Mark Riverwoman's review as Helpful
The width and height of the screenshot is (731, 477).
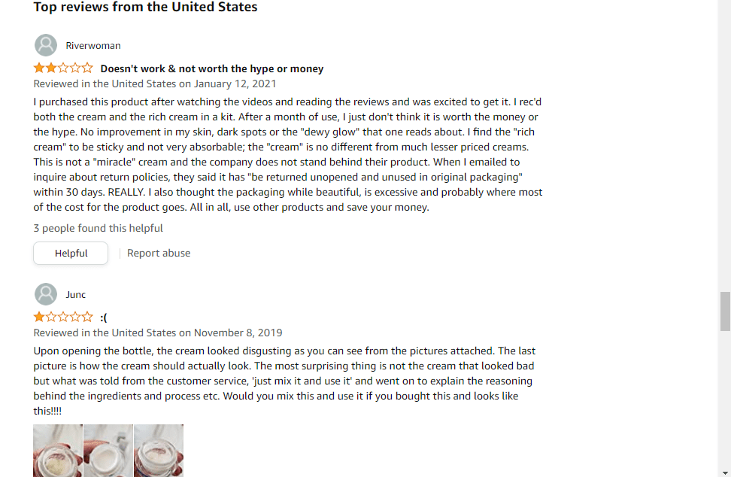tap(71, 254)
